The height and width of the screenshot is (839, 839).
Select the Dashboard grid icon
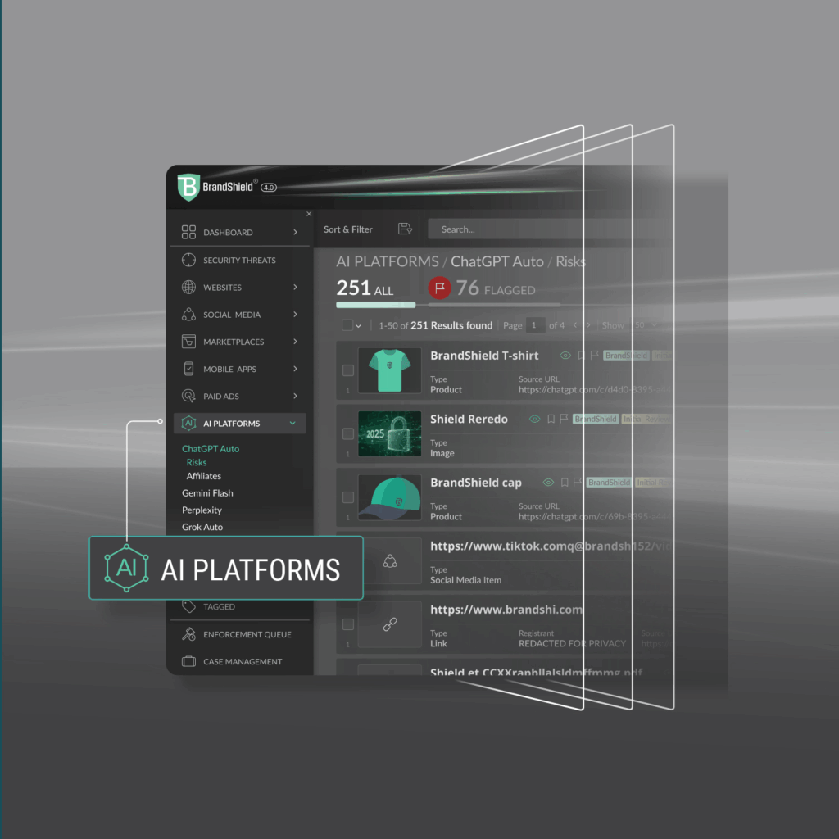(x=188, y=232)
